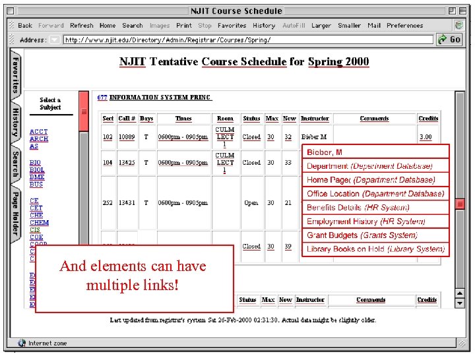
Task: Select the CET subject link
Action: pos(36,208)
